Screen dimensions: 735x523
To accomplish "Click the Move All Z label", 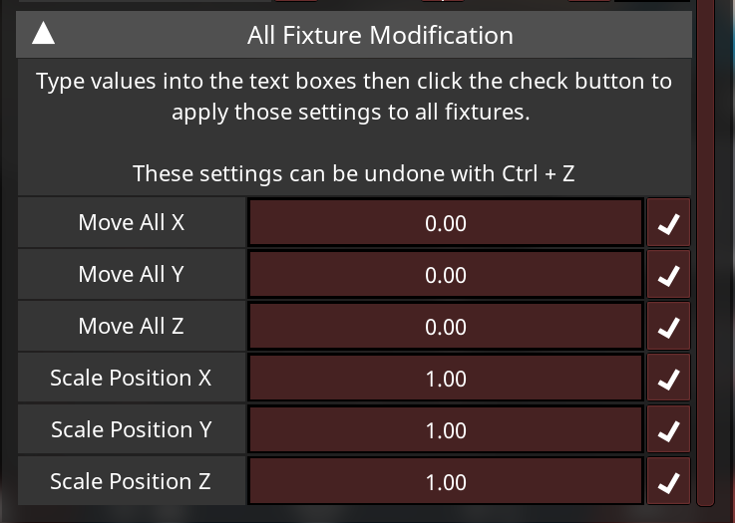I will pyautogui.click(x=131, y=327).
